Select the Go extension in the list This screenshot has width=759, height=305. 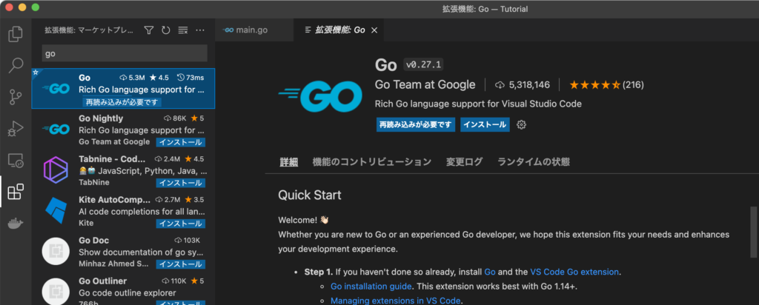coord(124,88)
